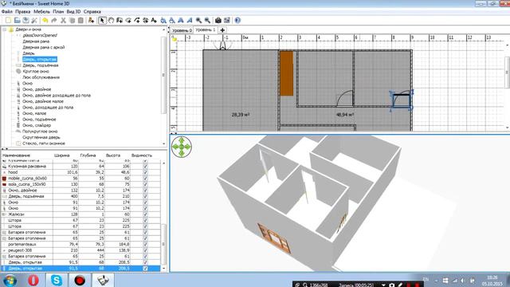Image resolution: width=510 pixels, height=287 pixels.
Task: Activate the Pan hand tool
Action: (111, 20)
